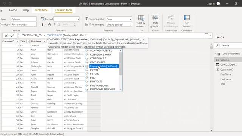Switch to the Column tools tab

tap(64, 10)
